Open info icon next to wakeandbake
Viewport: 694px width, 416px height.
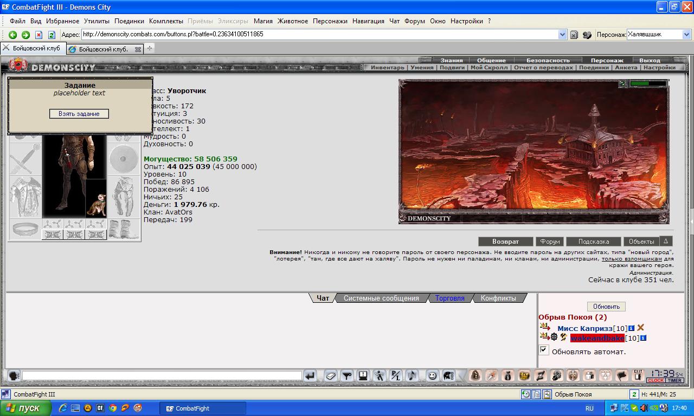643,338
